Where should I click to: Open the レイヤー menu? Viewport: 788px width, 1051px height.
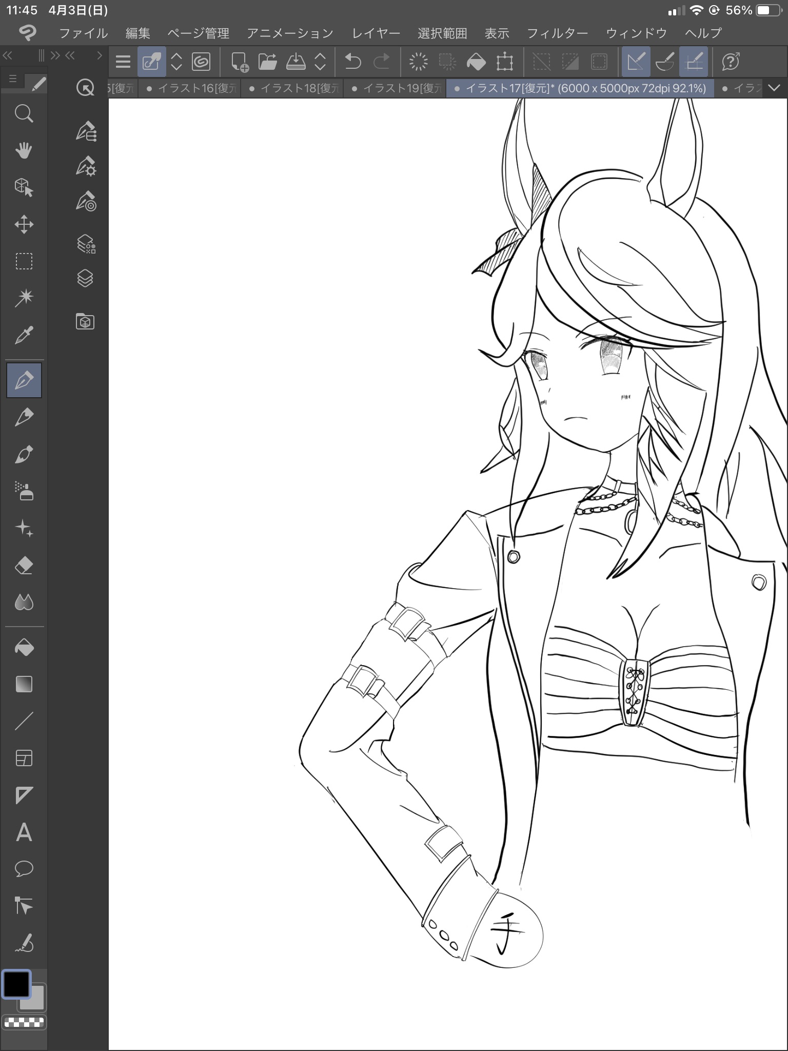click(376, 33)
